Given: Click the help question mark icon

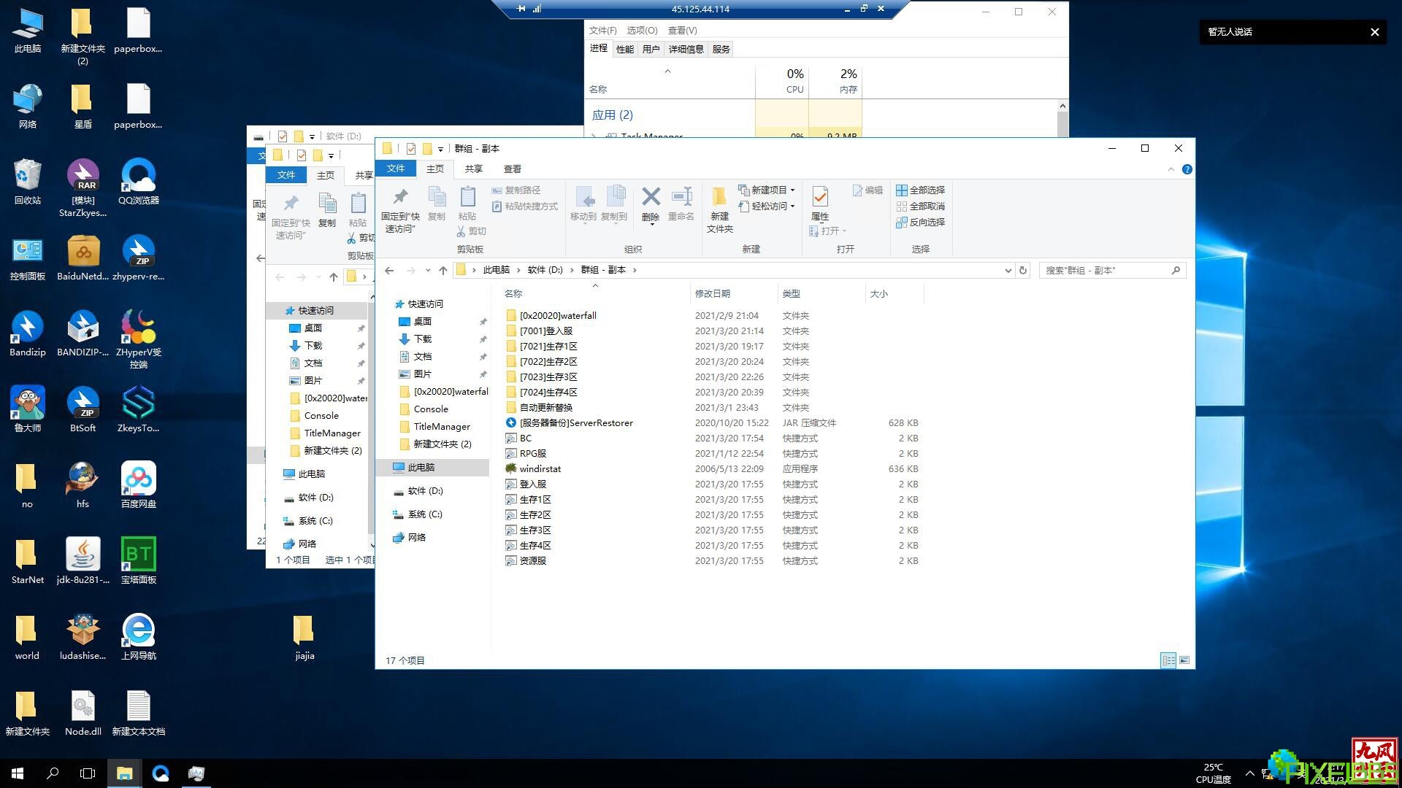Looking at the screenshot, I should coord(1187,169).
